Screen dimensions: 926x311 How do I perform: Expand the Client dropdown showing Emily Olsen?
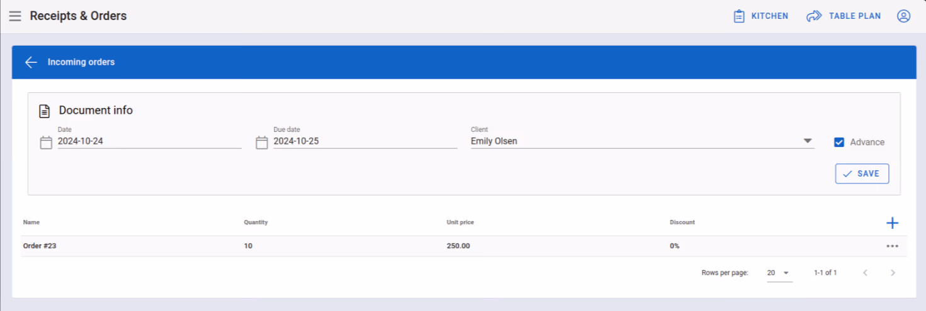coord(642,141)
